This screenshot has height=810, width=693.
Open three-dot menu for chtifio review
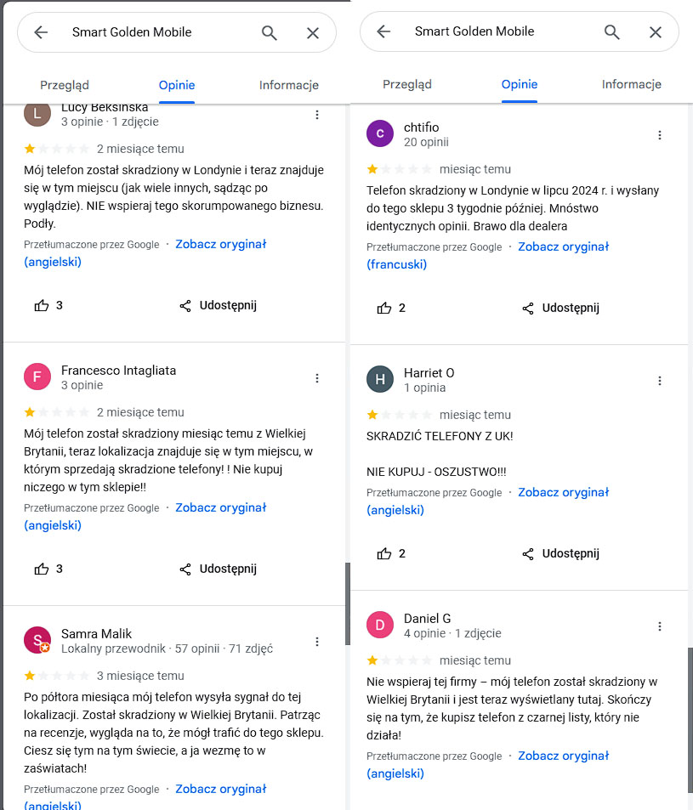pyautogui.click(x=659, y=135)
